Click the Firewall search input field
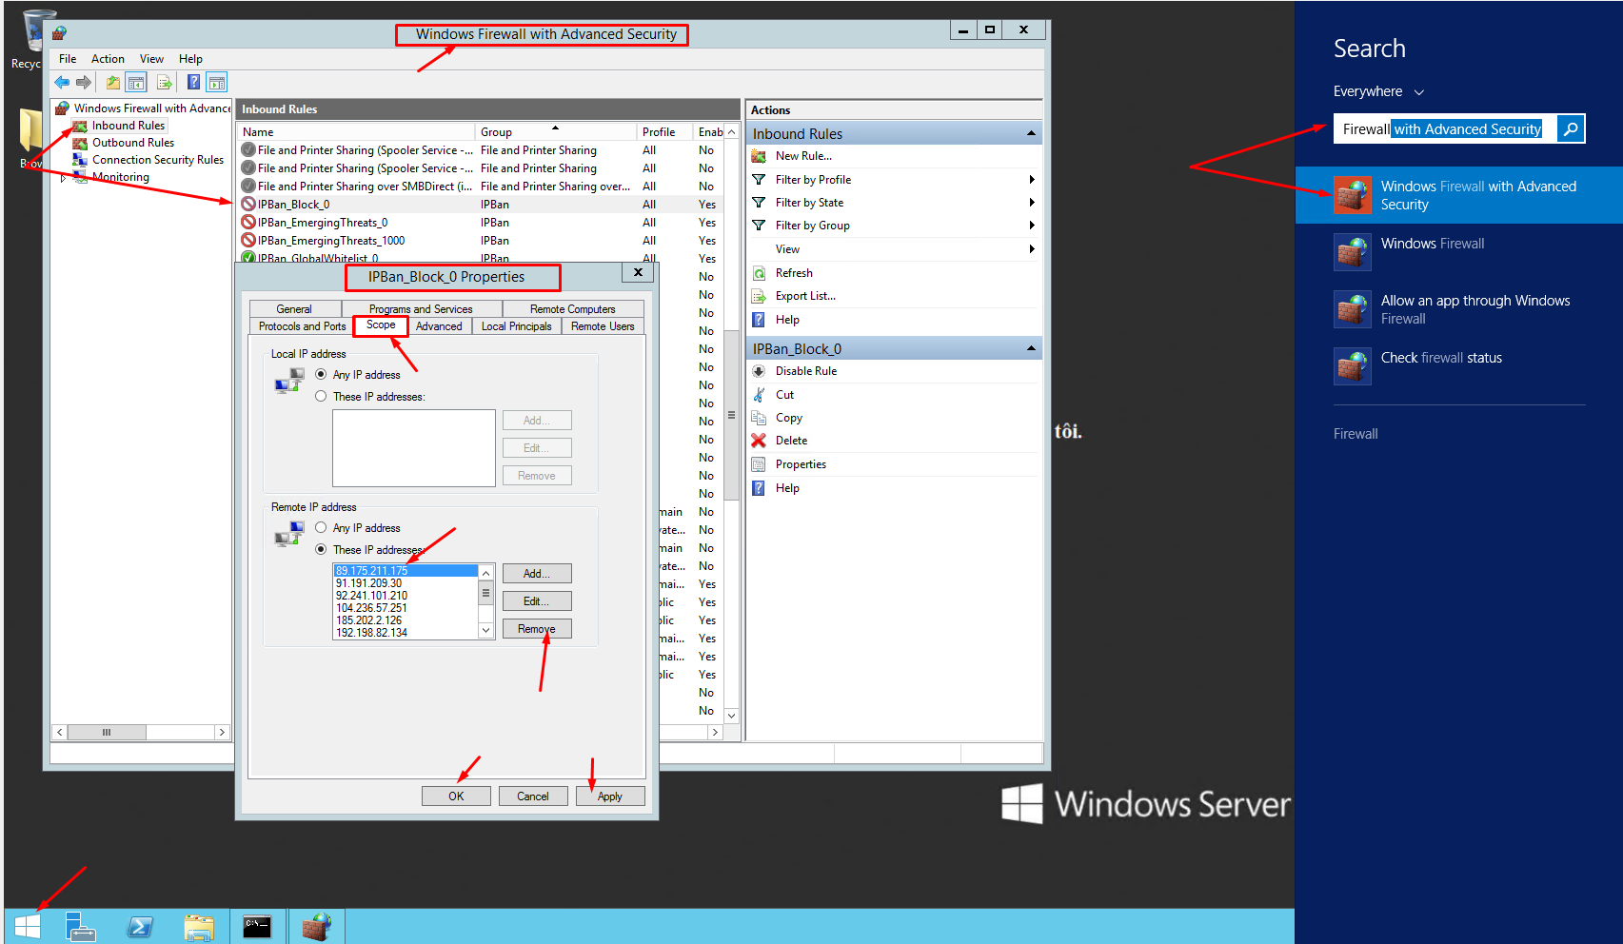Viewport: 1623px width, 944px height. point(1446,128)
